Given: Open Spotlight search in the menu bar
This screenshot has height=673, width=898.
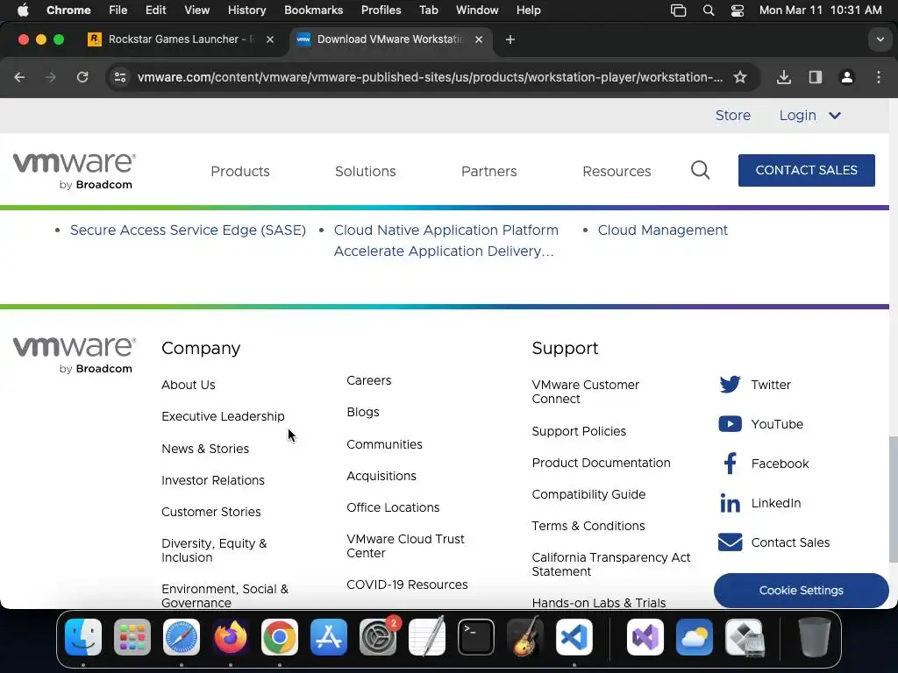Looking at the screenshot, I should coord(709,11).
